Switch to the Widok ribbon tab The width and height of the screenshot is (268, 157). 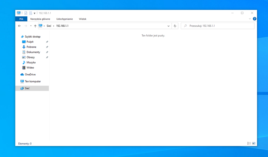(82, 19)
